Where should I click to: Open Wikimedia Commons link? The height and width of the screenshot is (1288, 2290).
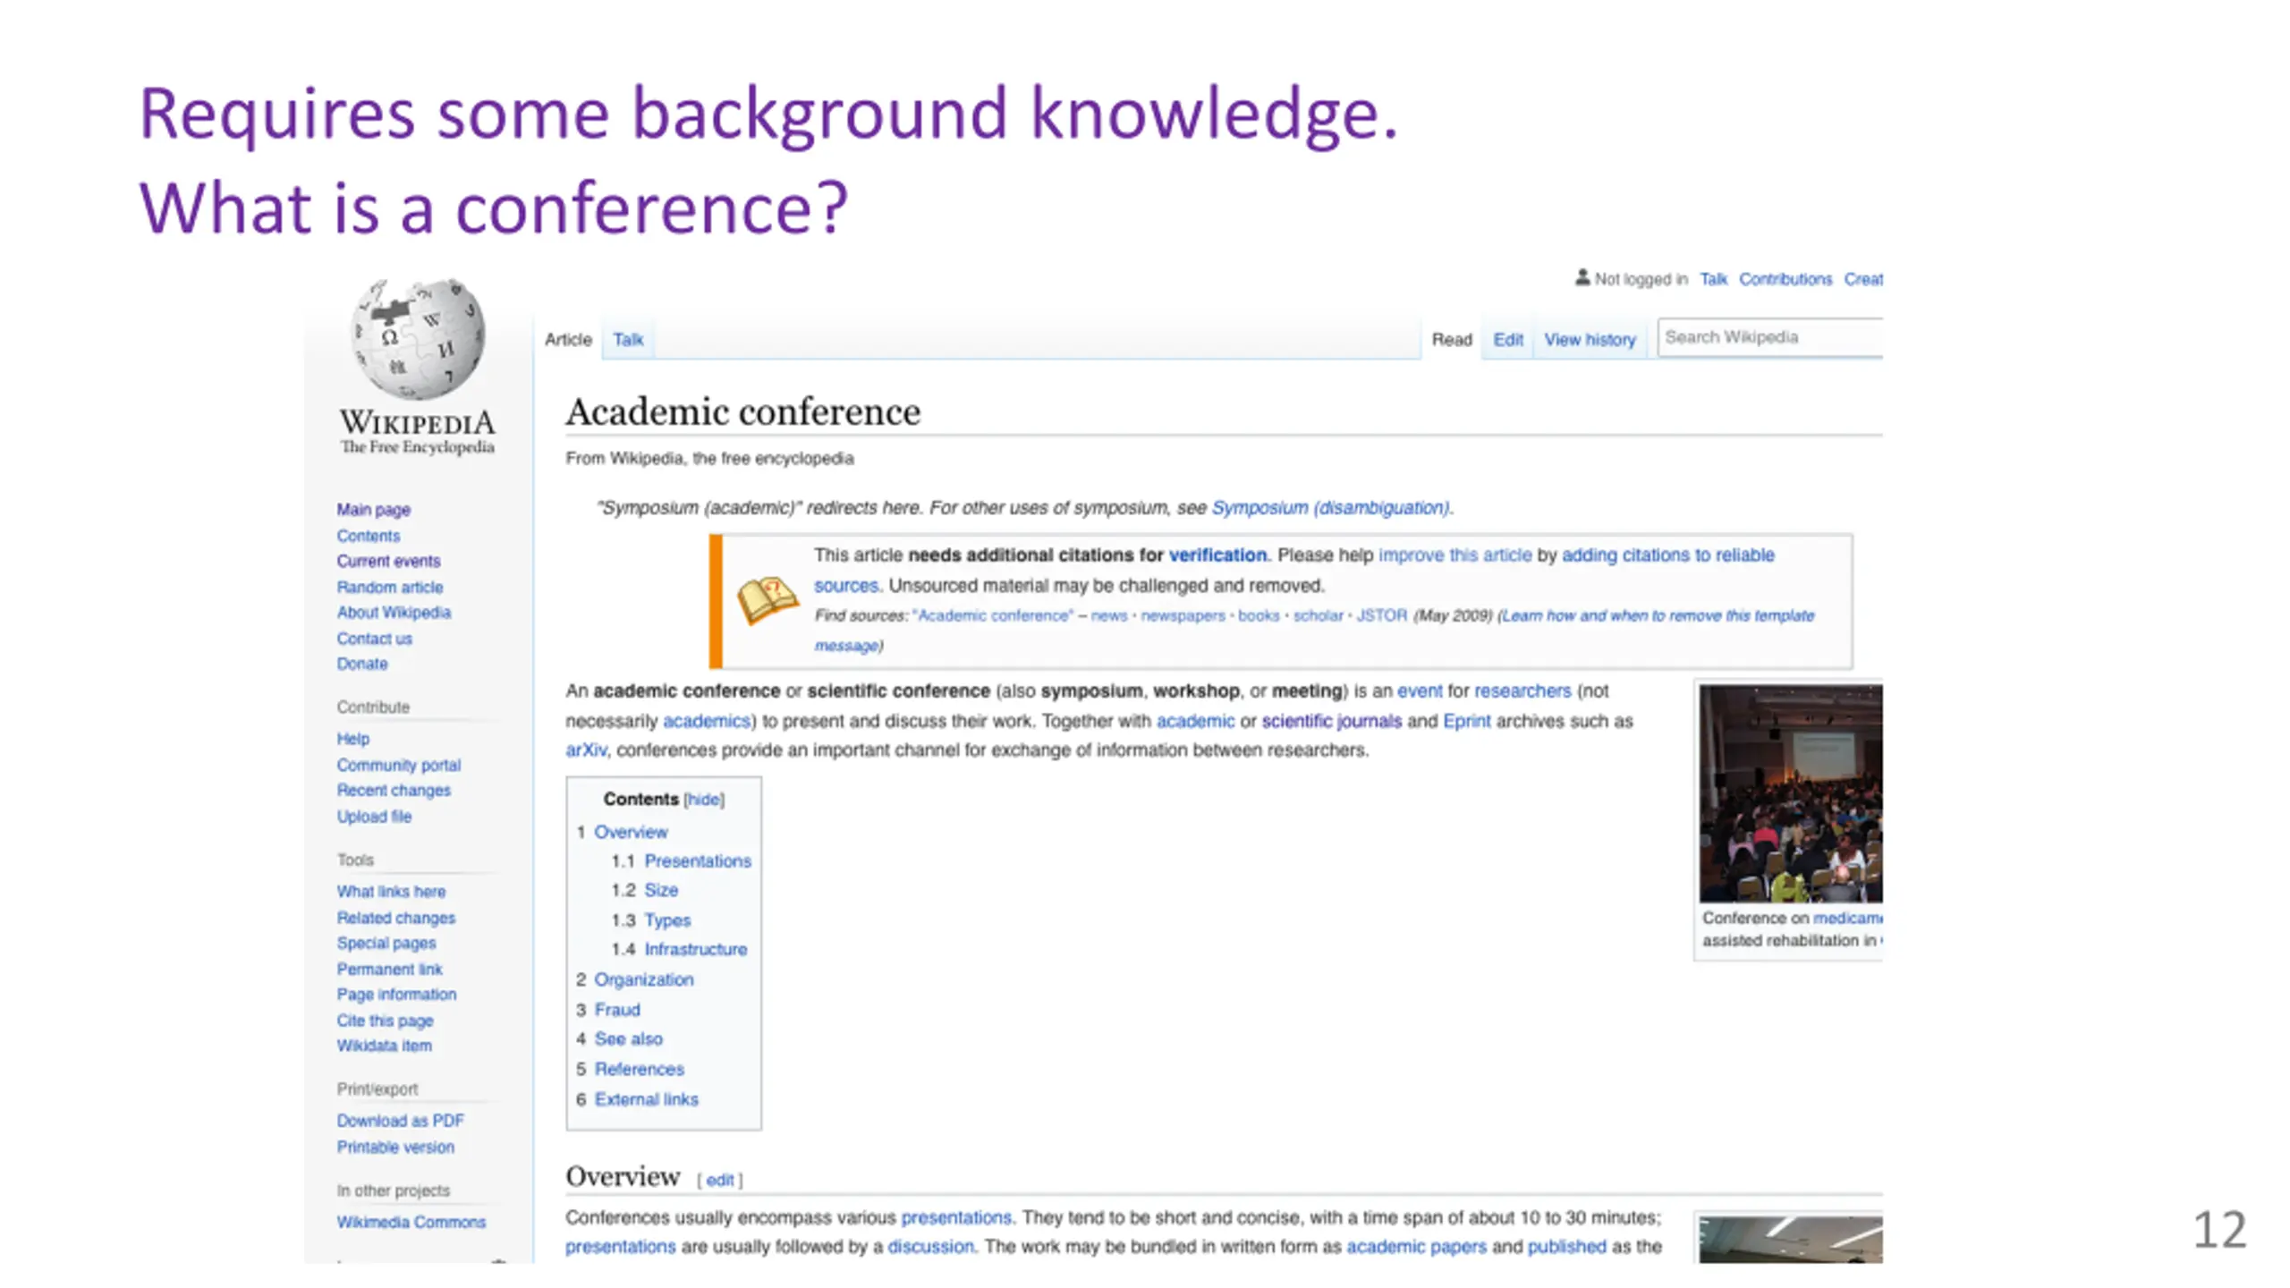click(x=411, y=1222)
